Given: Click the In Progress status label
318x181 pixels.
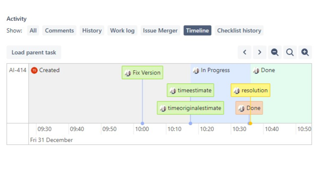Looking at the screenshot, I should click(x=215, y=70).
